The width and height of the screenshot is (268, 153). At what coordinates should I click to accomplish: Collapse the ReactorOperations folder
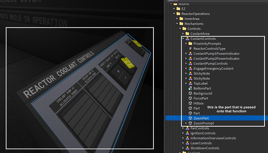pyautogui.click(x=174, y=14)
